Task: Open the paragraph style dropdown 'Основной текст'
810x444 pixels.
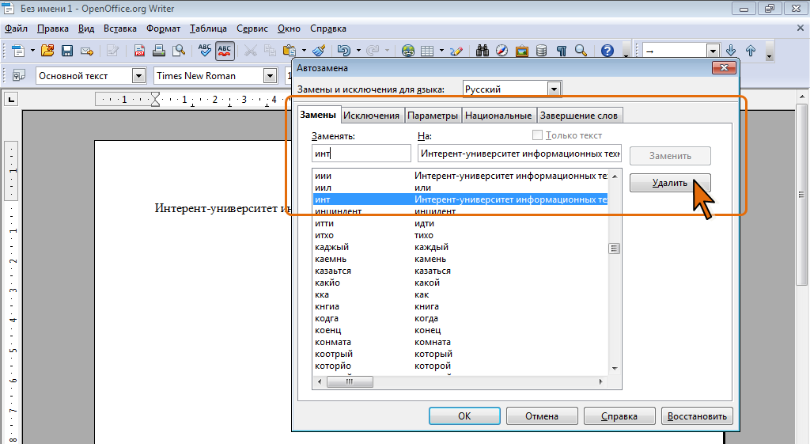Action: point(139,76)
